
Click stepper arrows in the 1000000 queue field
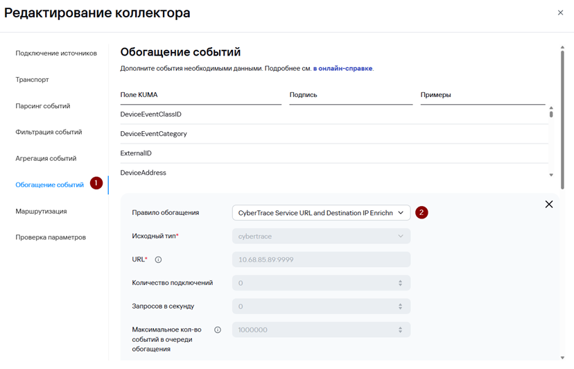click(400, 329)
